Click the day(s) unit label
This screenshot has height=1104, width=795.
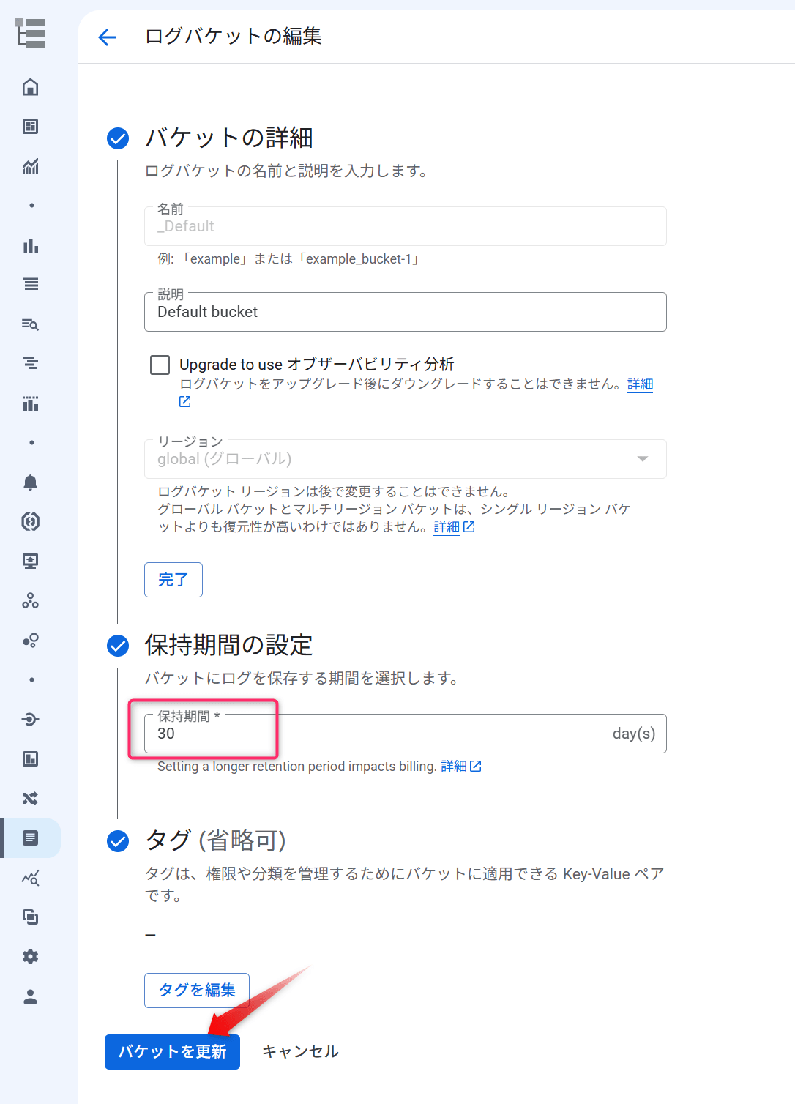click(634, 734)
